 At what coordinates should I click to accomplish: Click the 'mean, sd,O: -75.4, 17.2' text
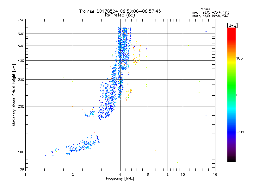[x=211, y=12]
